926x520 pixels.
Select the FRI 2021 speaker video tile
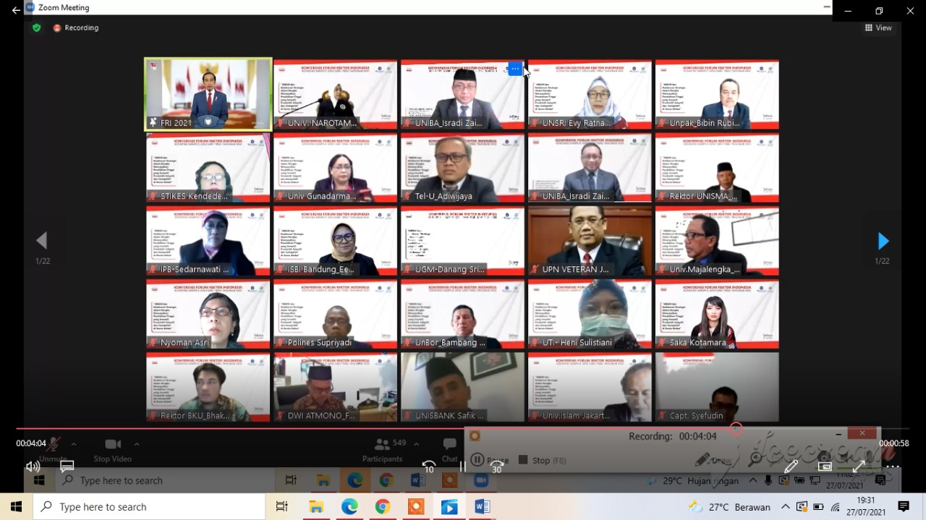(208, 94)
